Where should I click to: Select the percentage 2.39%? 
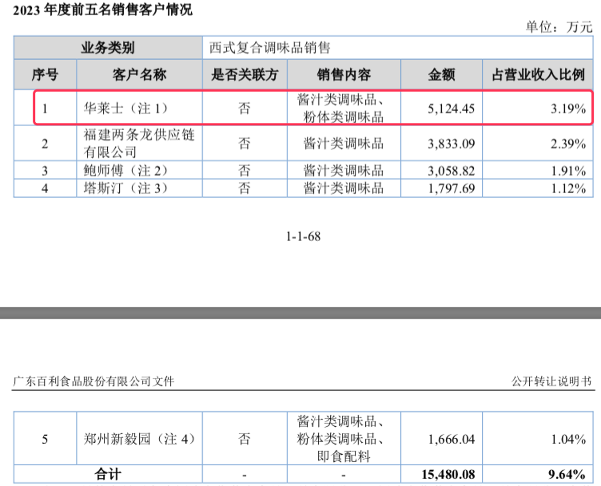pyautogui.click(x=568, y=144)
